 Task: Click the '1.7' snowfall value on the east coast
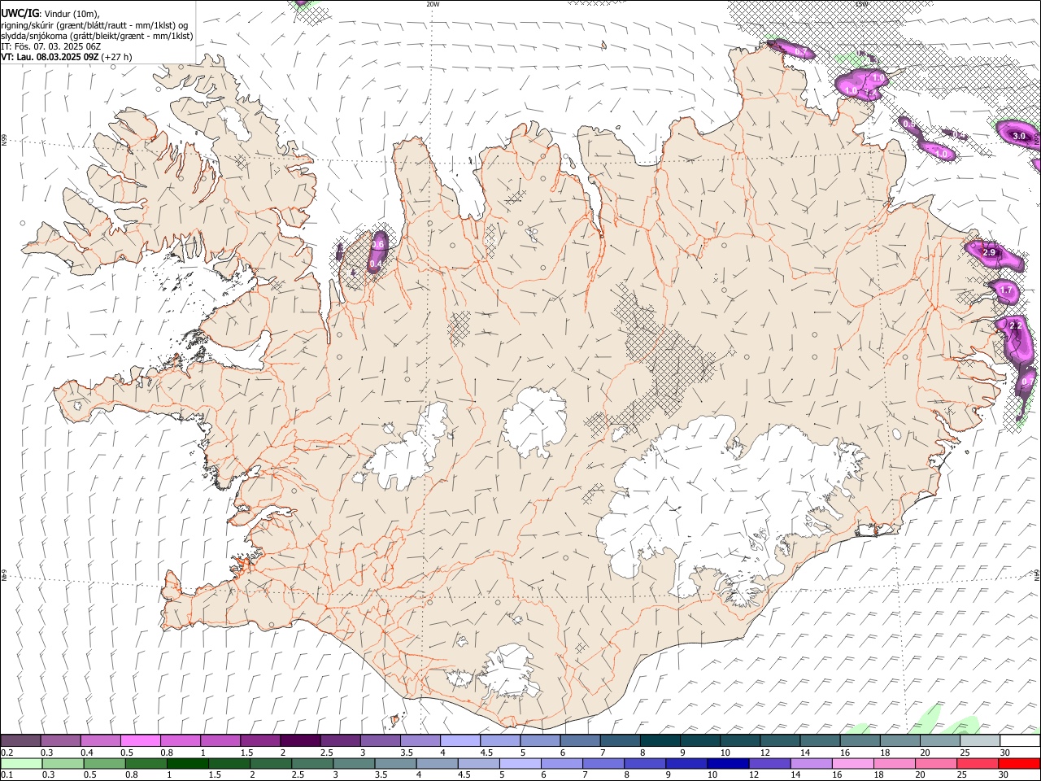(x=1006, y=290)
